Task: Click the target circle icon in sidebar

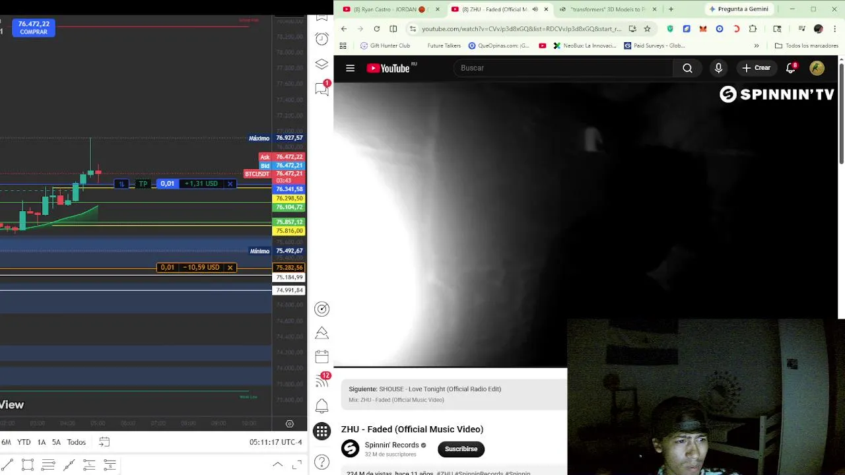Action: 321,309
